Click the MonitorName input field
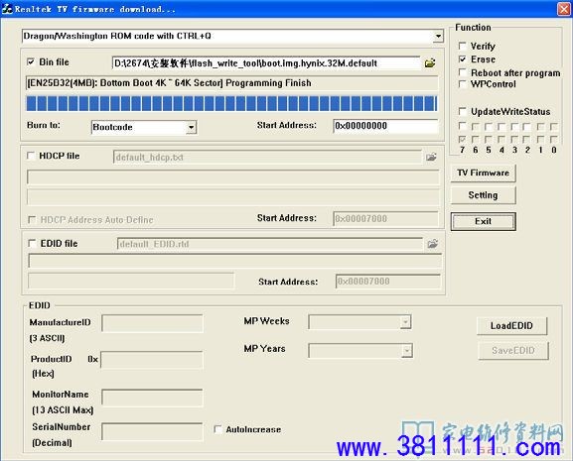Viewport: 573px width, 461px height. click(x=152, y=398)
